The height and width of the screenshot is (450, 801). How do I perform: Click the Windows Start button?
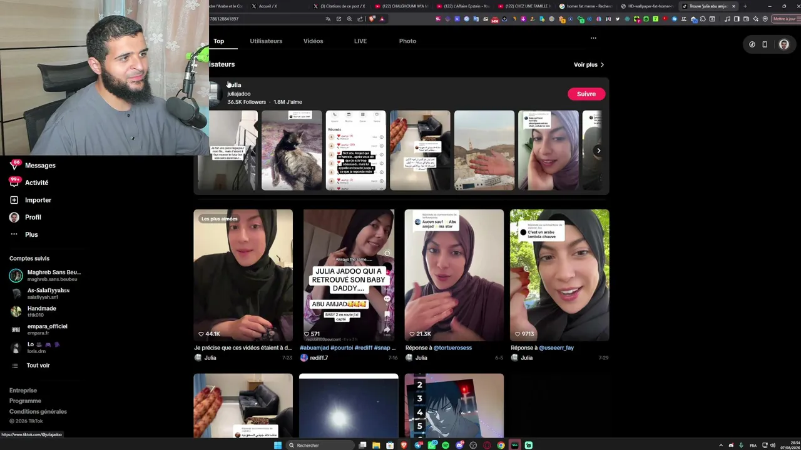coord(278,445)
